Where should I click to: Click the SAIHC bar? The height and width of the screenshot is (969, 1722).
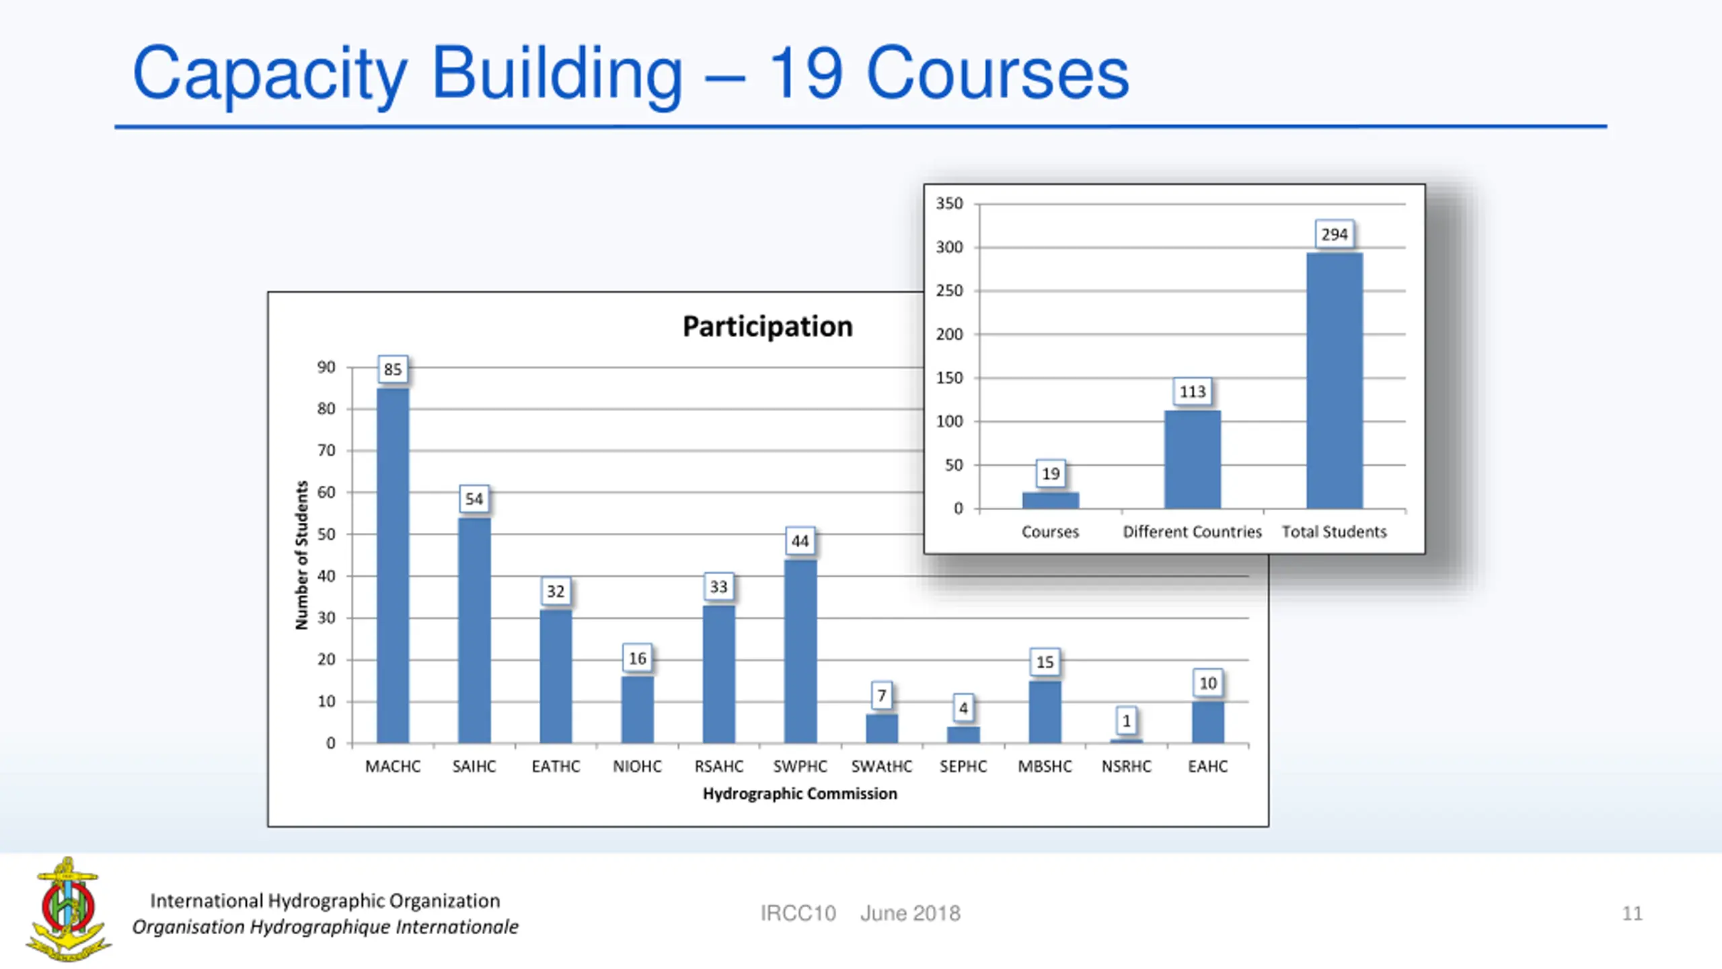pyautogui.click(x=474, y=631)
